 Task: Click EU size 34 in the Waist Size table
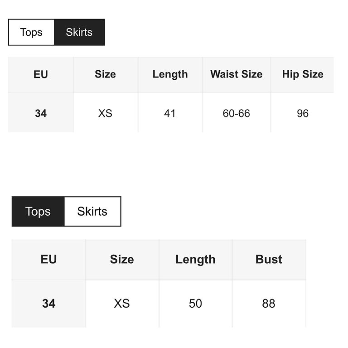[x=41, y=113]
